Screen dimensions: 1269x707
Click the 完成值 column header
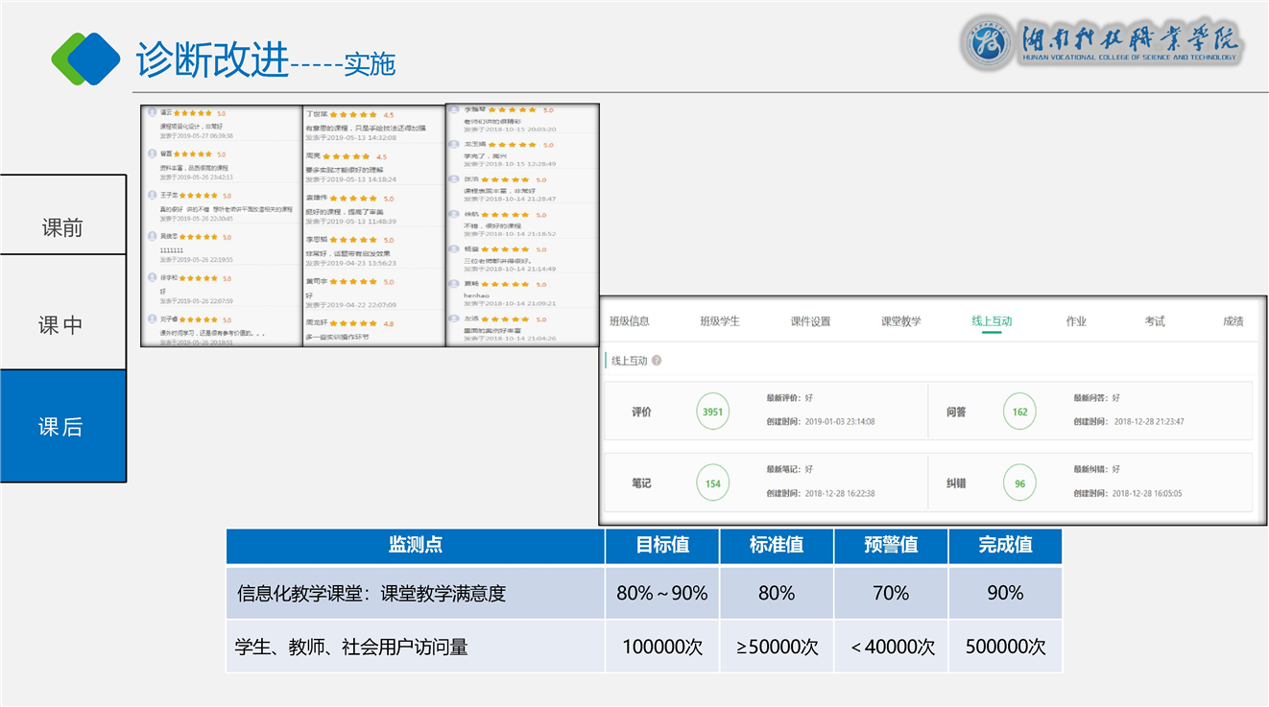point(1005,545)
